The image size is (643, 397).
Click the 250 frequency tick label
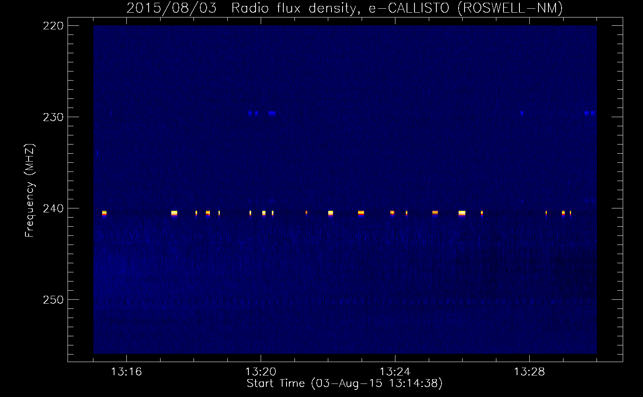click(53, 300)
